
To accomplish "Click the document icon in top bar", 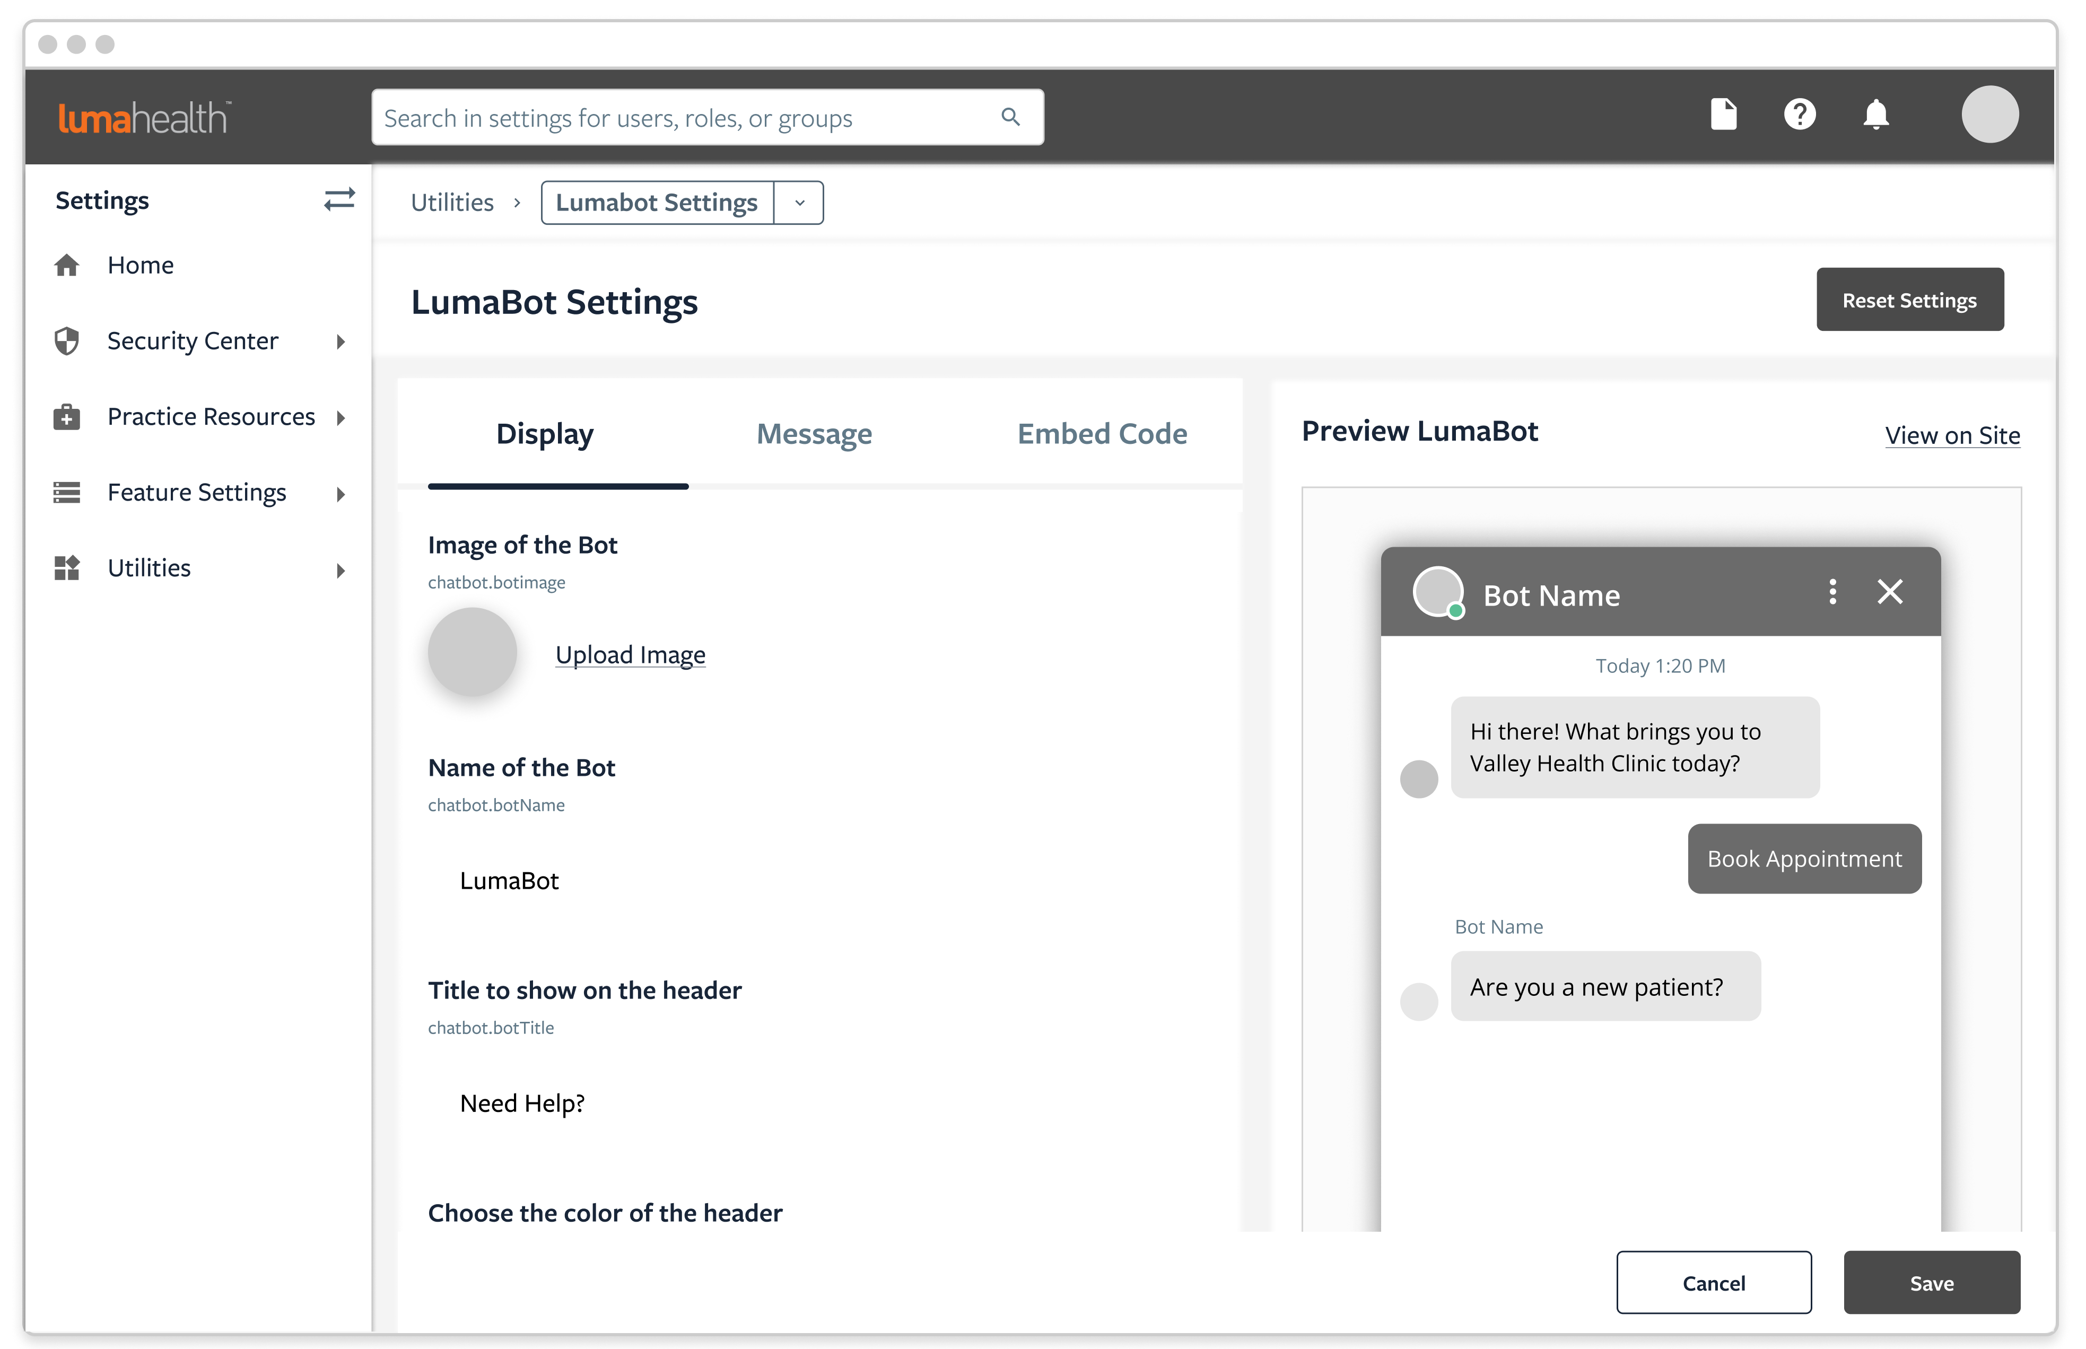I will click(1723, 115).
